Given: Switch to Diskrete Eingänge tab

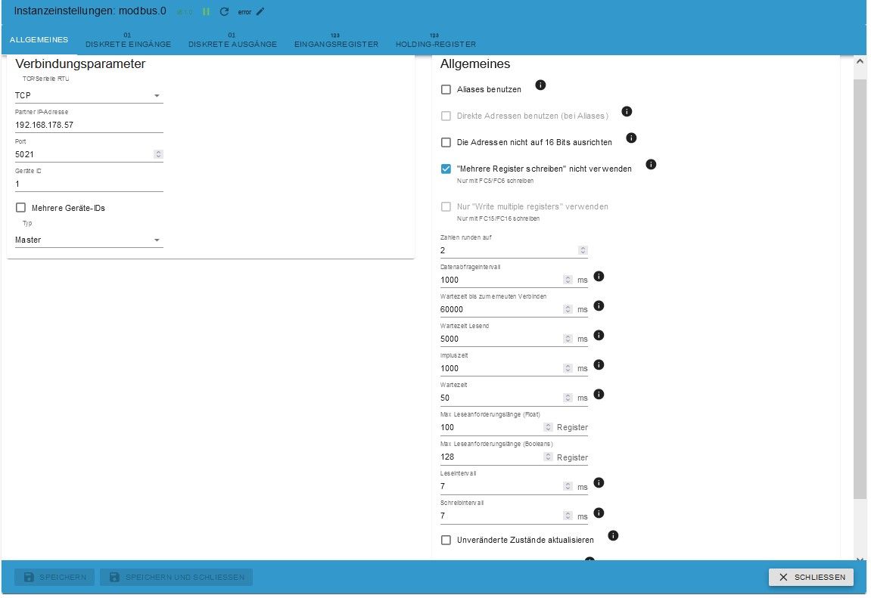Looking at the screenshot, I should (x=129, y=40).
